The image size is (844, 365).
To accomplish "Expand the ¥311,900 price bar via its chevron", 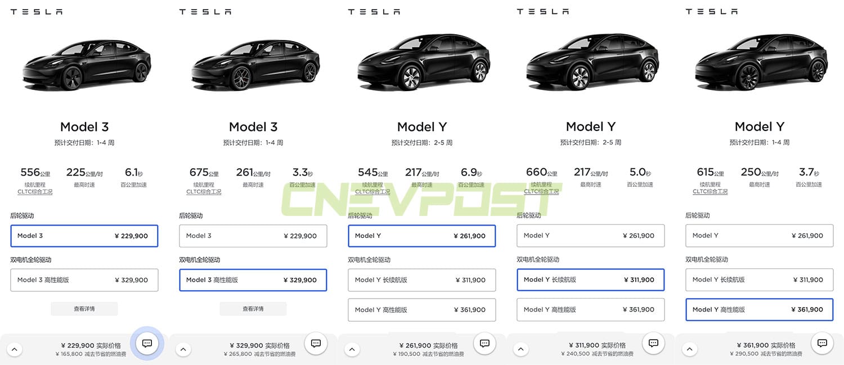I will [x=521, y=349].
